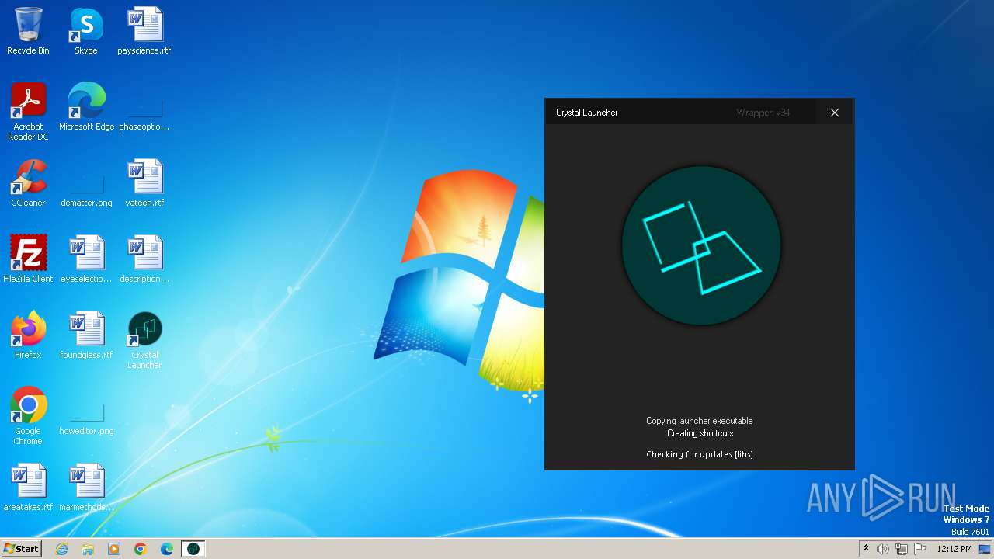Image resolution: width=994 pixels, height=559 pixels.
Task: Click the 'Creating shortcuts' status line
Action: tap(700, 433)
